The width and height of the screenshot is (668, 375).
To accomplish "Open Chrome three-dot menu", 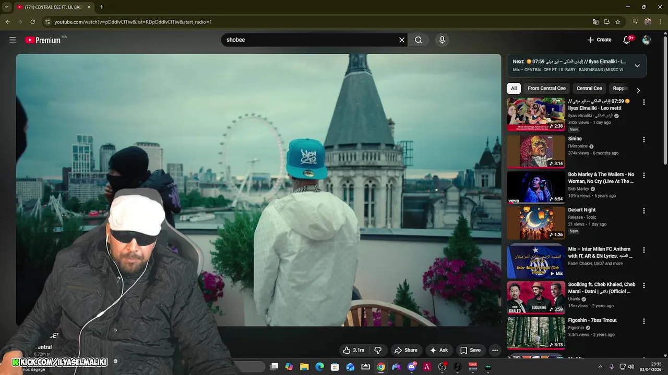I will coord(660,22).
